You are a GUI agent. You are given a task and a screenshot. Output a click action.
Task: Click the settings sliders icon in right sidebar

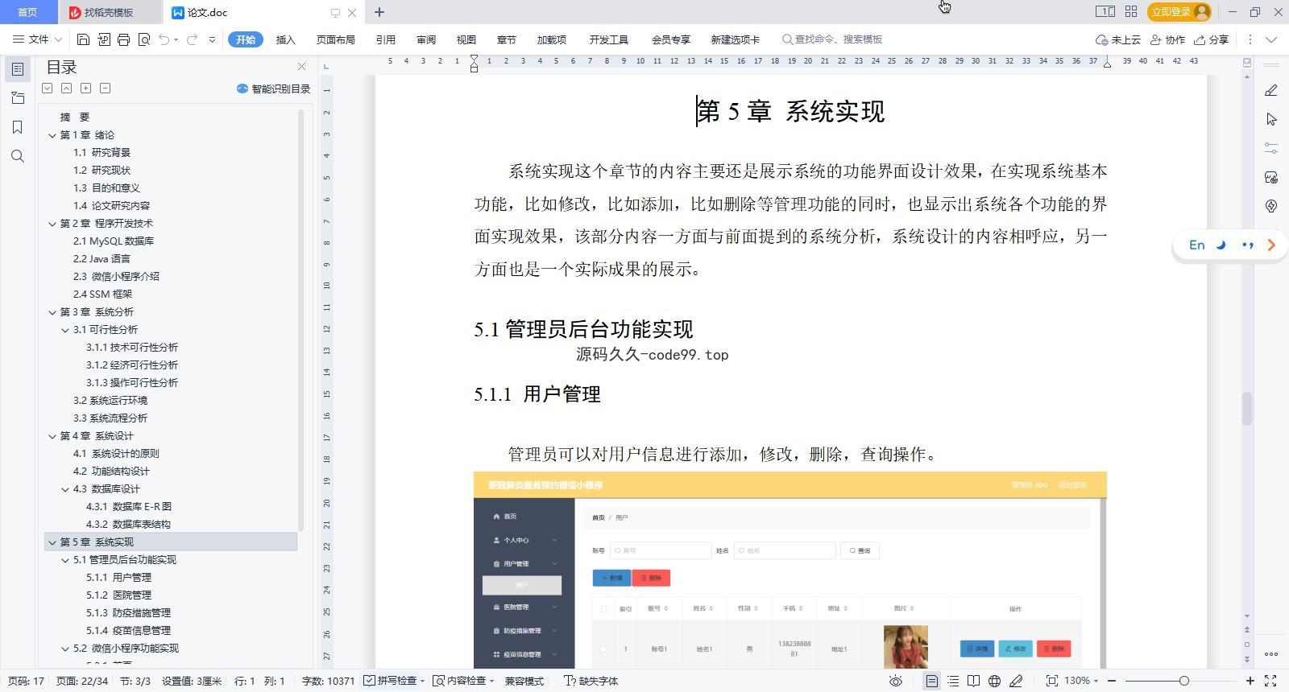click(x=1271, y=148)
